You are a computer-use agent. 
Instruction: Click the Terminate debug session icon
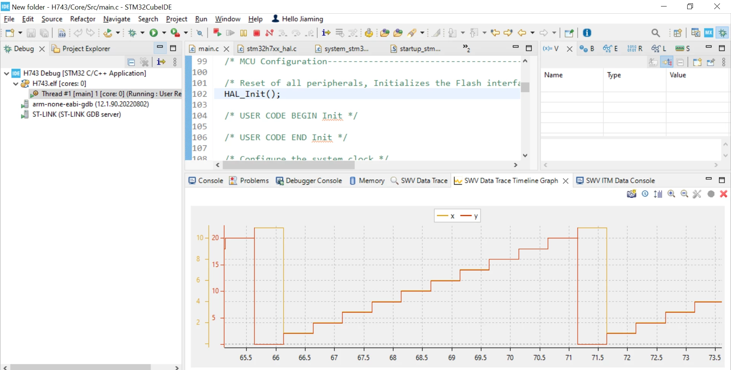click(x=257, y=33)
